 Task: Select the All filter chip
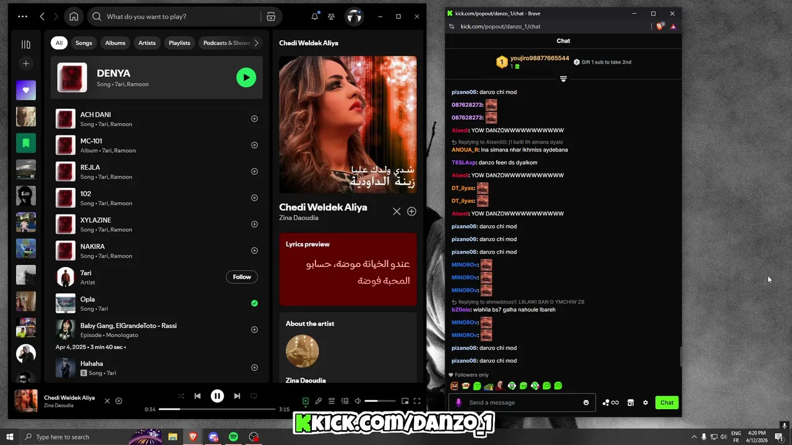(x=59, y=43)
